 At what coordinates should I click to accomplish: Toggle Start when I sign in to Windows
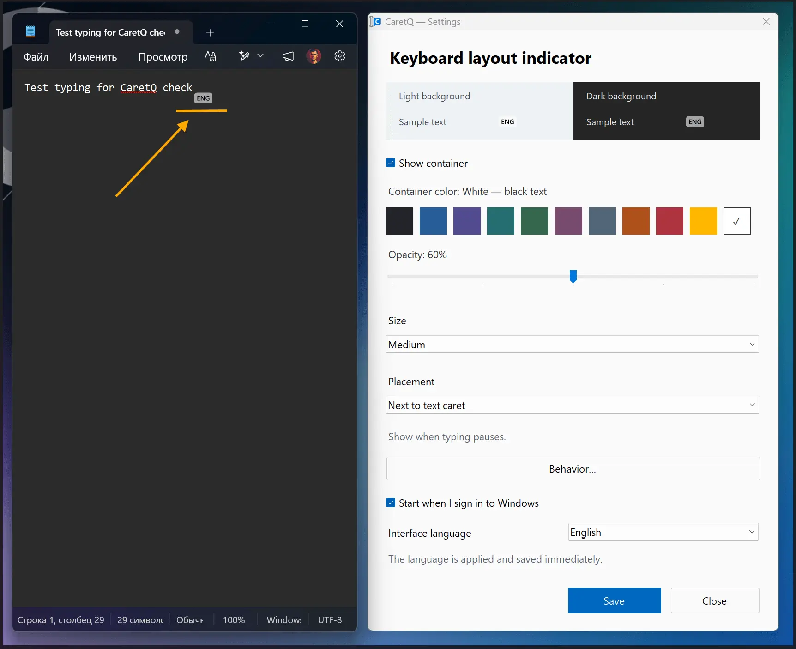click(x=391, y=503)
